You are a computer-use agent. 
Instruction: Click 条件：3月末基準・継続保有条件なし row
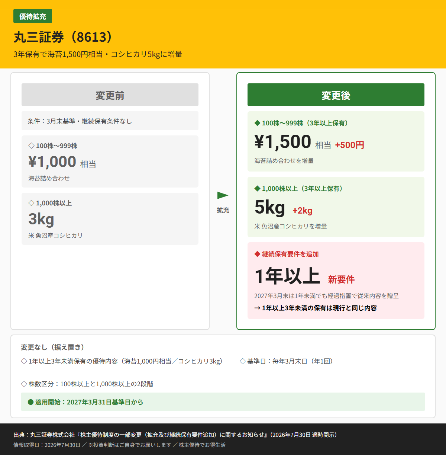coord(110,121)
